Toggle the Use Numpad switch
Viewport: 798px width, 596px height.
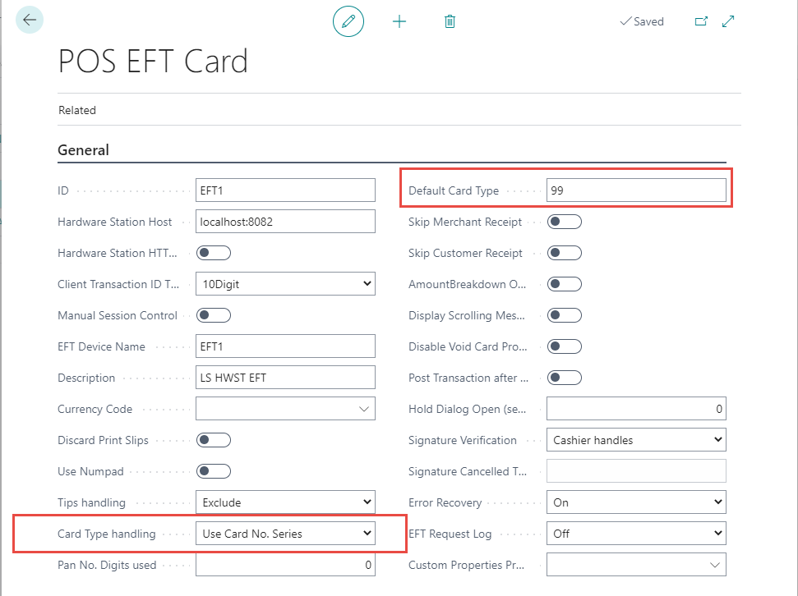[214, 471]
